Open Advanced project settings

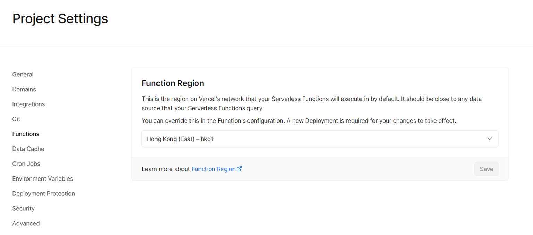pos(26,224)
